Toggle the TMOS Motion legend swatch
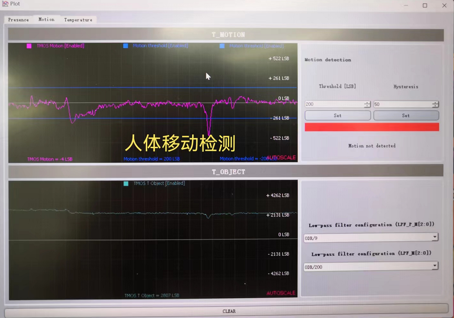This screenshot has width=454, height=318. point(29,45)
